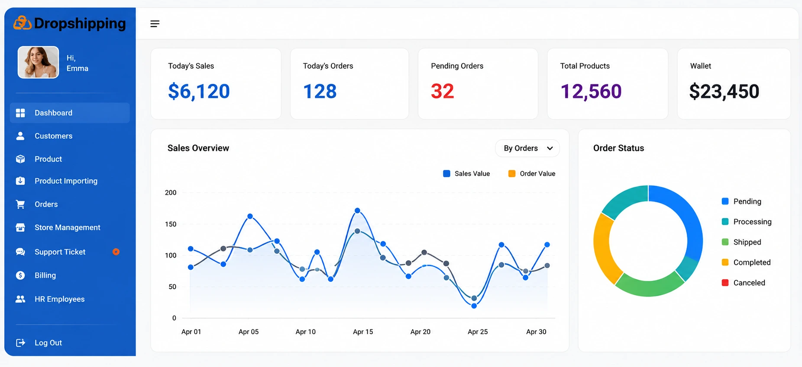Open the Orders menu label
This screenshot has height=367, width=802.
click(46, 204)
